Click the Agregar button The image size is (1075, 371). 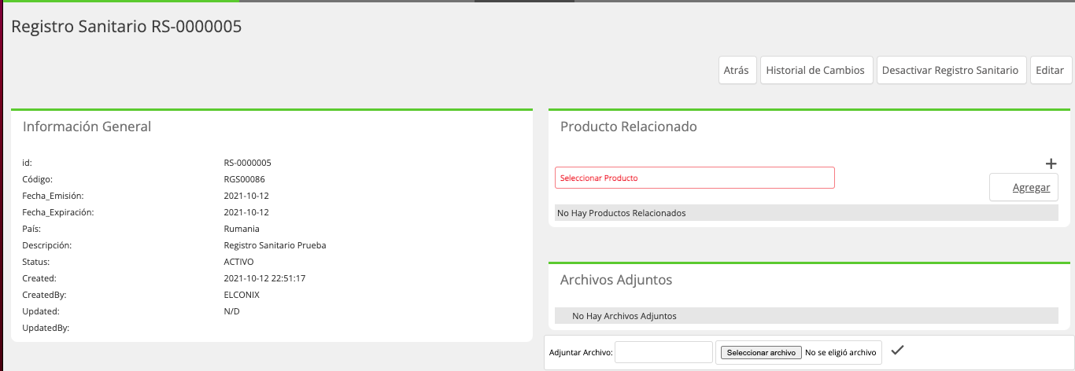1024,187
